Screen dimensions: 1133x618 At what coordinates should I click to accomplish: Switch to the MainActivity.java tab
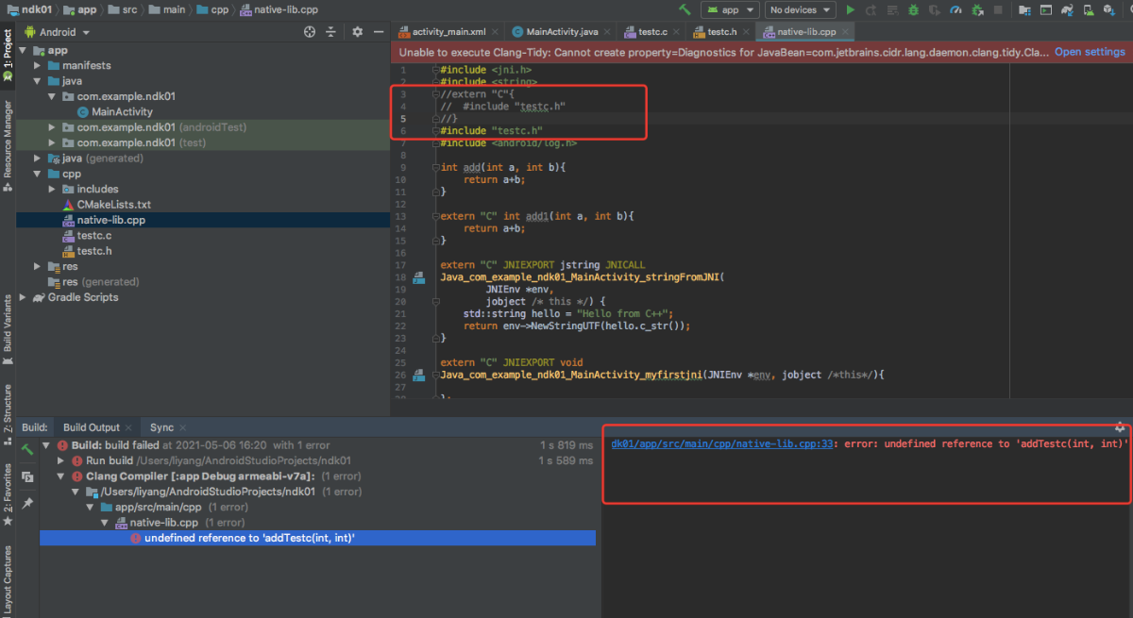point(559,32)
